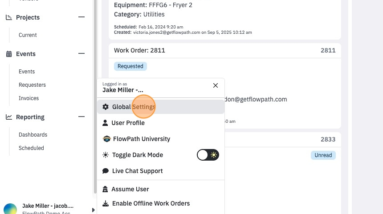Close the user menu popup
This screenshot has width=383, height=214.
(216, 85)
